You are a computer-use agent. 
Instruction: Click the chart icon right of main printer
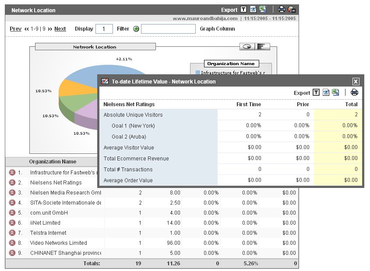(x=292, y=10)
